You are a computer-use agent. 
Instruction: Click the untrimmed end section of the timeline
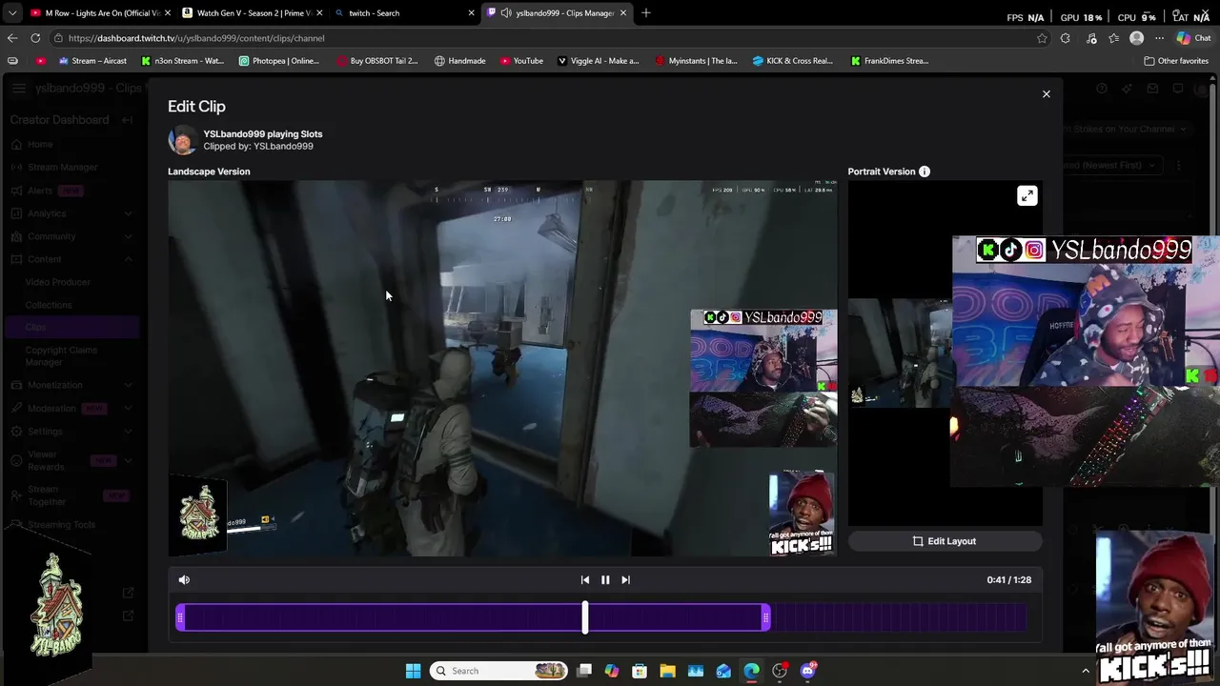click(x=898, y=618)
